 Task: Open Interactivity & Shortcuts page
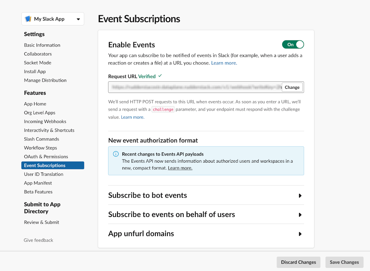coord(49,130)
